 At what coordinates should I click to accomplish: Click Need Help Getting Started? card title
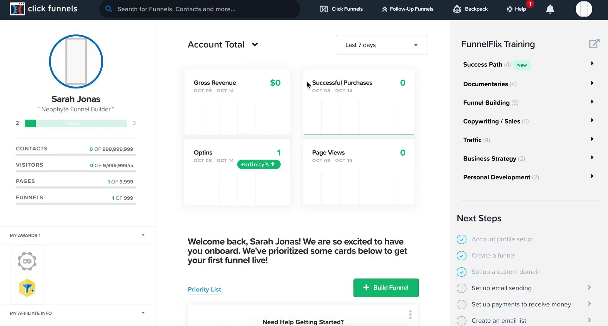pyautogui.click(x=303, y=322)
